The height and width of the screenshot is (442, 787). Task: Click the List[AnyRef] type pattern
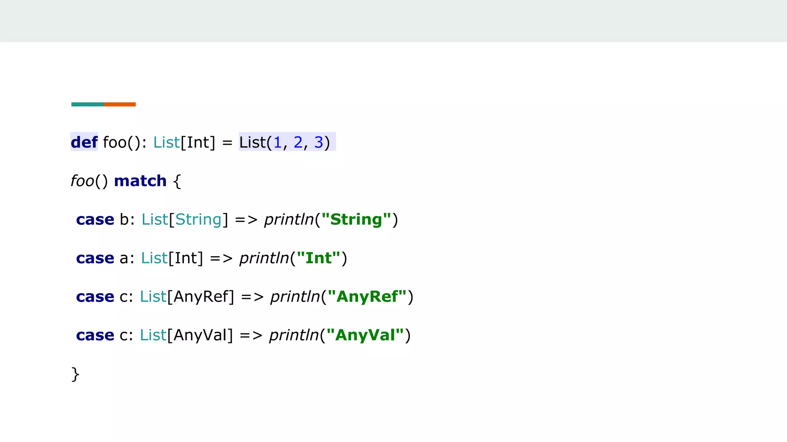pos(187,297)
